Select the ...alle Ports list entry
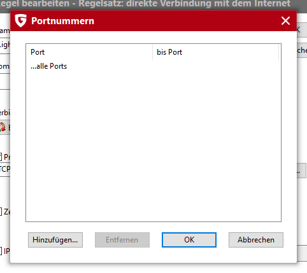The image size is (307, 273). tap(49, 66)
